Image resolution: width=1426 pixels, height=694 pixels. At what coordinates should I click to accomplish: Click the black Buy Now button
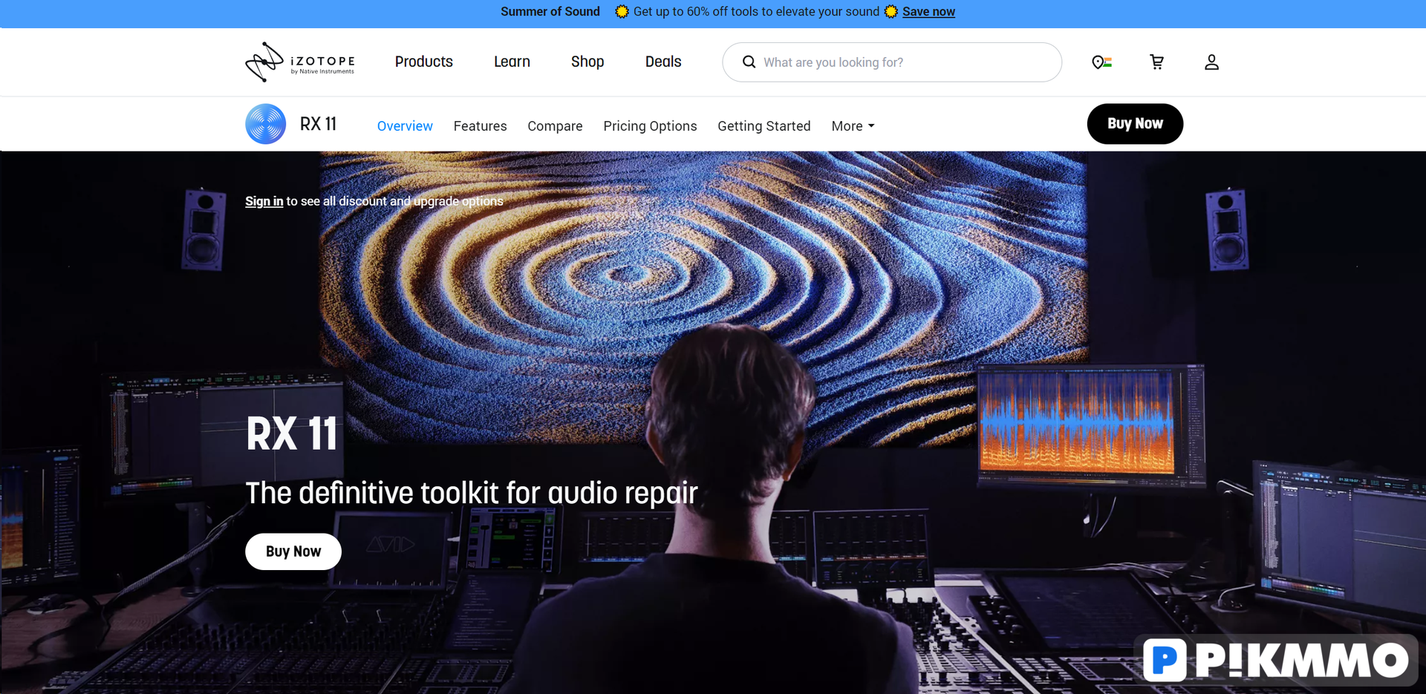point(1135,124)
